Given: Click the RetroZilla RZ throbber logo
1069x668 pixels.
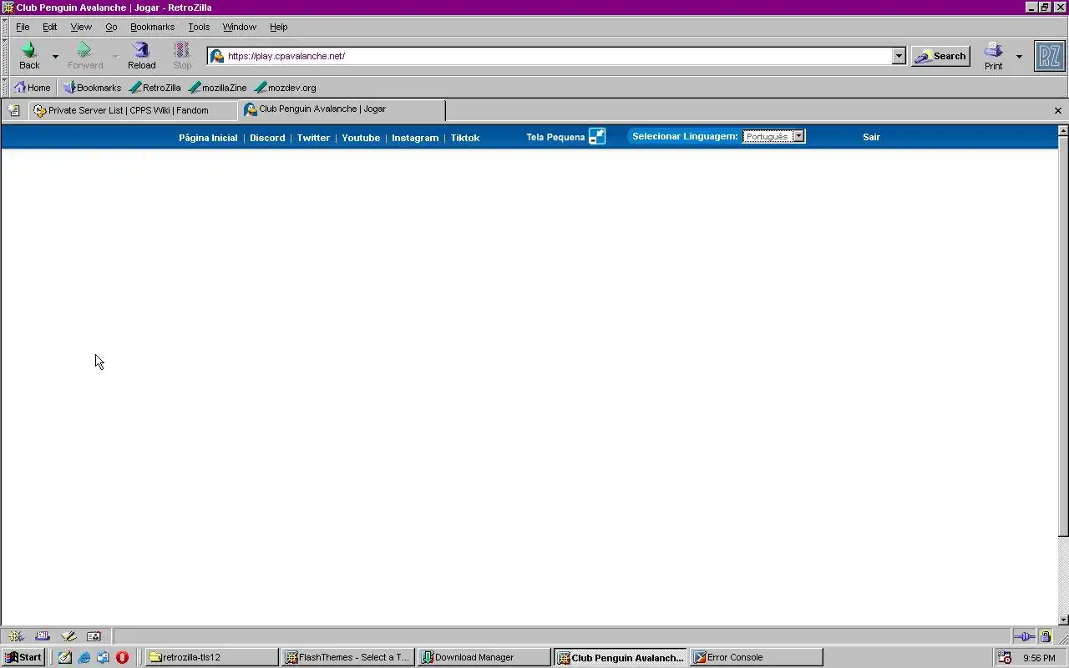Looking at the screenshot, I should [1049, 56].
